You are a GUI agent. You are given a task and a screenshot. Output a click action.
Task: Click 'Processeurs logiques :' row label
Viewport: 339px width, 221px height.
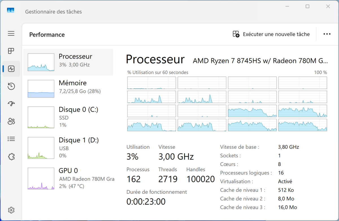point(246,173)
